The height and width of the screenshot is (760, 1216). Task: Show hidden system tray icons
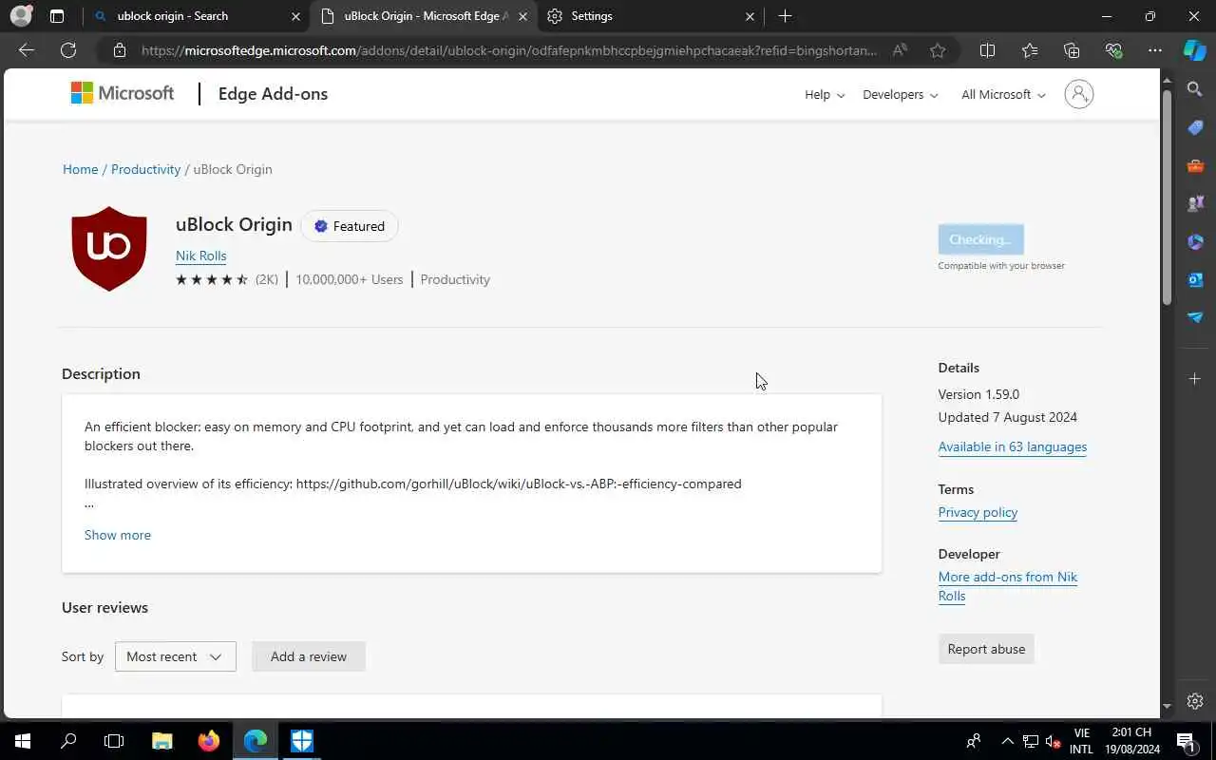pyautogui.click(x=1007, y=741)
